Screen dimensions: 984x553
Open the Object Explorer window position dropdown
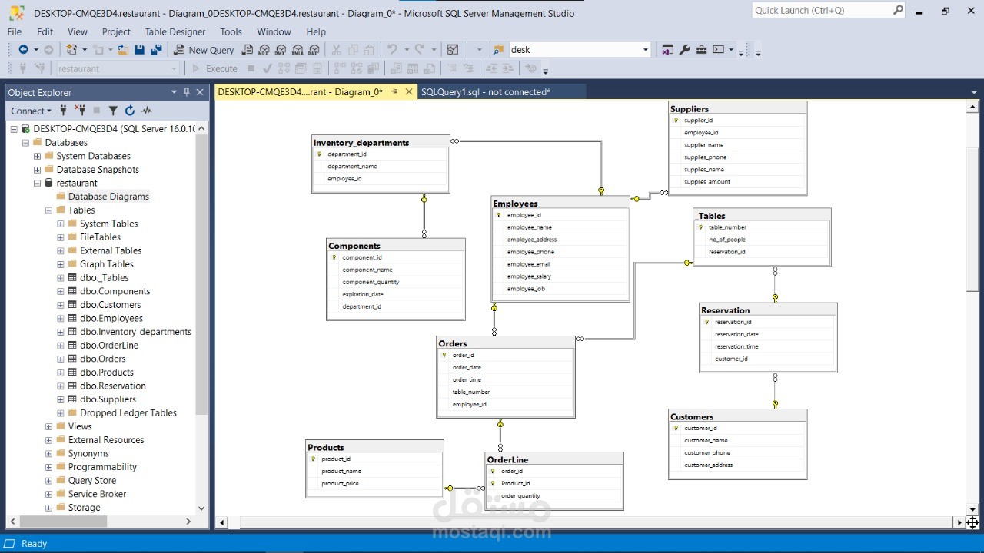click(174, 92)
